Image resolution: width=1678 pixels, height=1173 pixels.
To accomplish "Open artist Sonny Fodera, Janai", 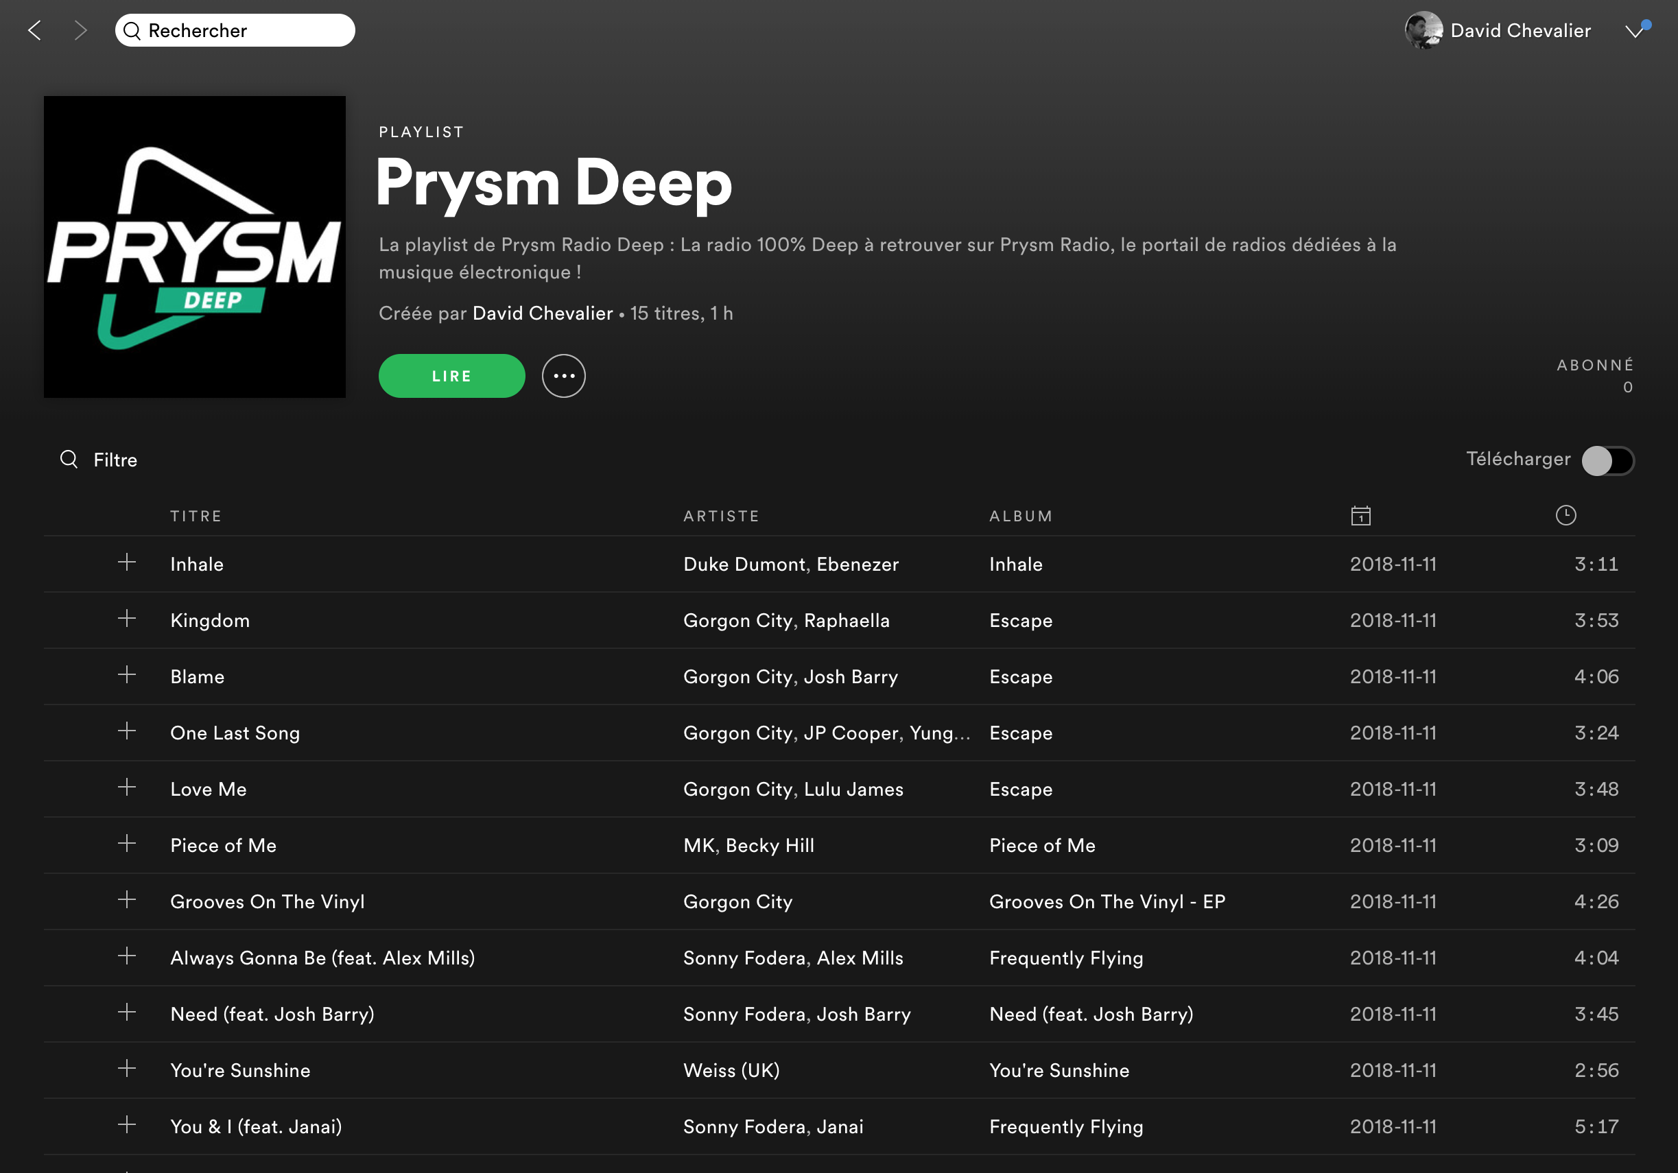I will (773, 1127).
